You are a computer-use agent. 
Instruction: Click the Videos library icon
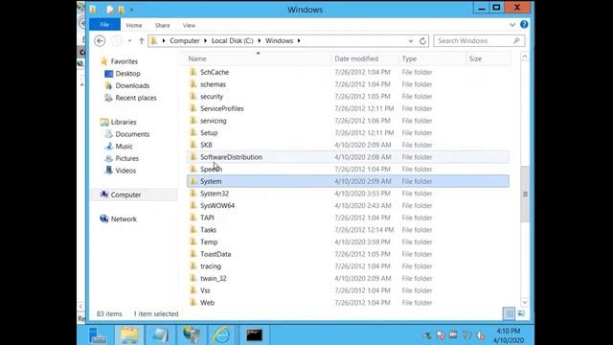(108, 171)
